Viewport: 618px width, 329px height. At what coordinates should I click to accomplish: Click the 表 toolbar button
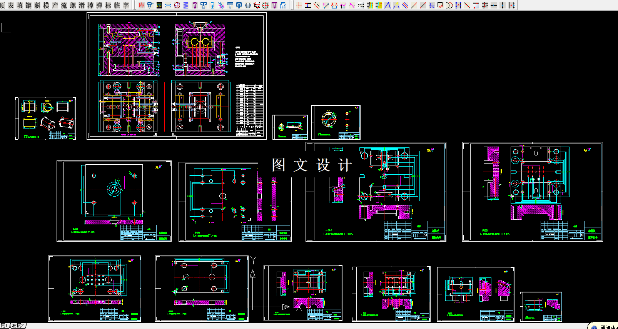[11, 5]
